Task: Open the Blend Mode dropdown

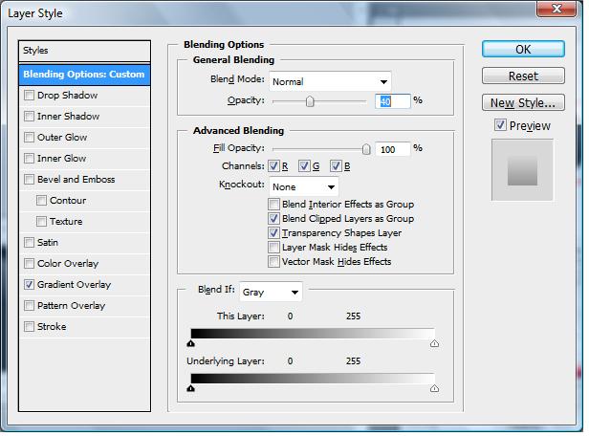Action: tap(330, 81)
